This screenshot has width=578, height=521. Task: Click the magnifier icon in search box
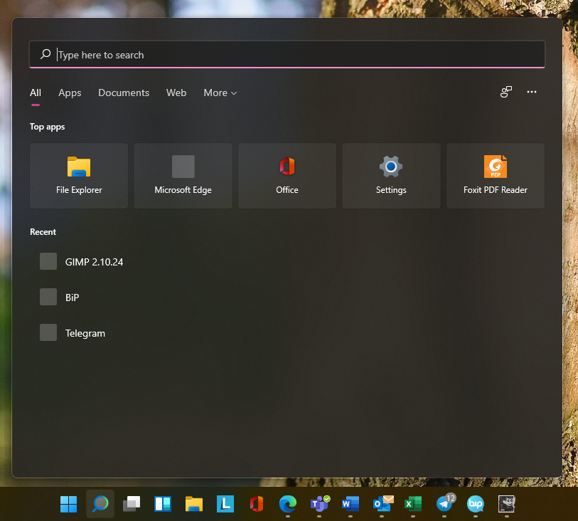[x=46, y=54]
